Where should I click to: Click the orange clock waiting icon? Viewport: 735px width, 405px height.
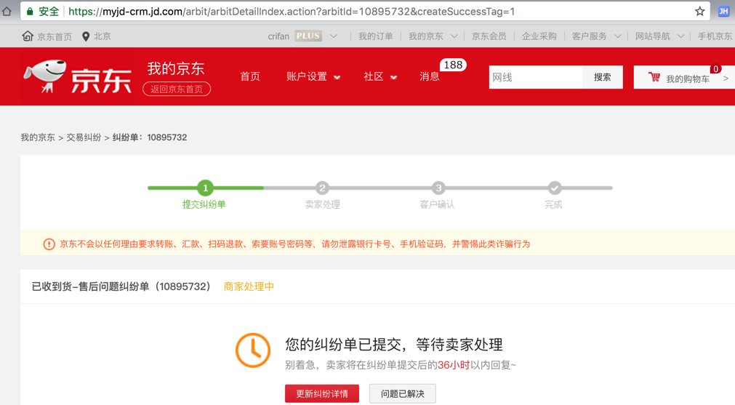click(253, 350)
